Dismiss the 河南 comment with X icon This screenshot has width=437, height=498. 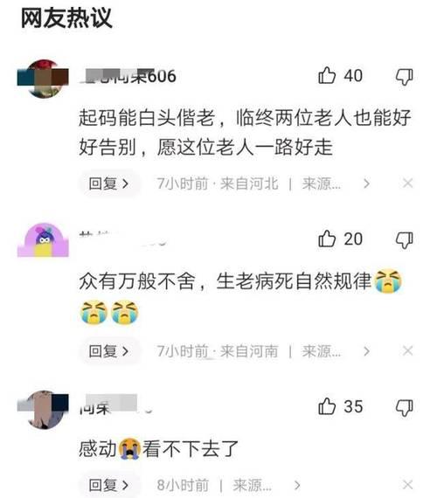408,351
